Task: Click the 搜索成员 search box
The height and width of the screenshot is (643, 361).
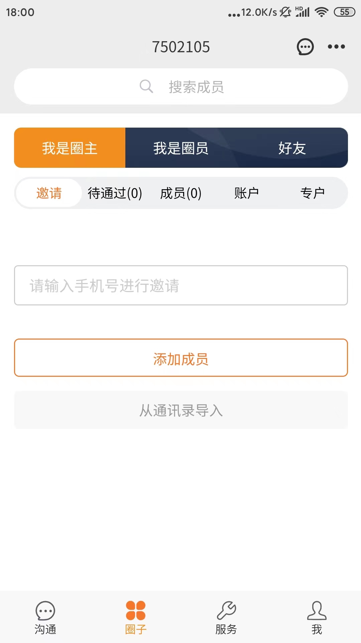Action: coord(196,87)
